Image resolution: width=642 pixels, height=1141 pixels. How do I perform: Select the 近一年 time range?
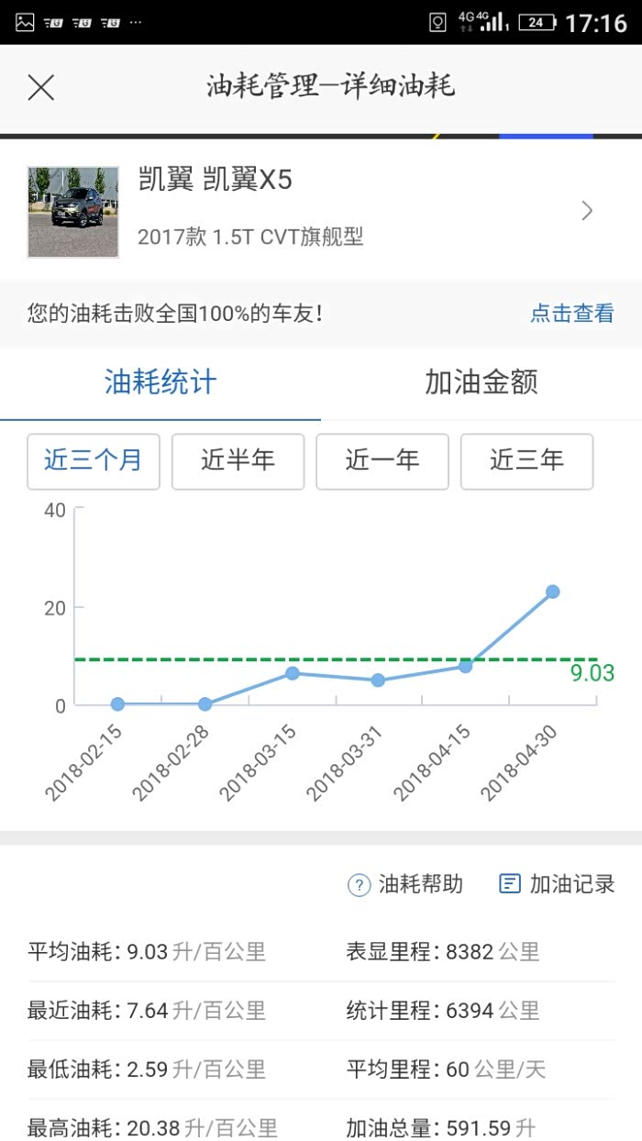[382, 461]
